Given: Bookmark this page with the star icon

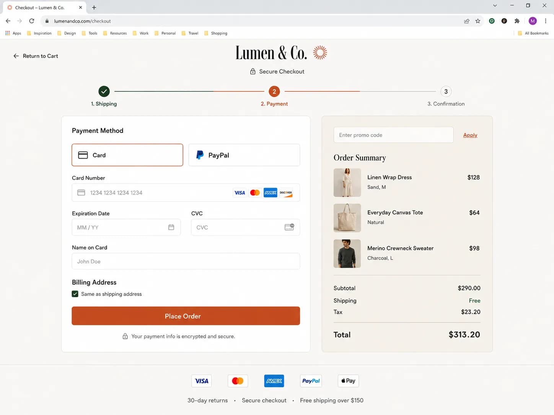Looking at the screenshot, I should pos(478,21).
